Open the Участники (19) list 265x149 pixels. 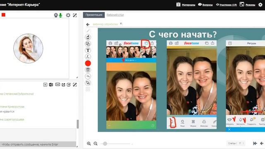[x=228, y=5]
